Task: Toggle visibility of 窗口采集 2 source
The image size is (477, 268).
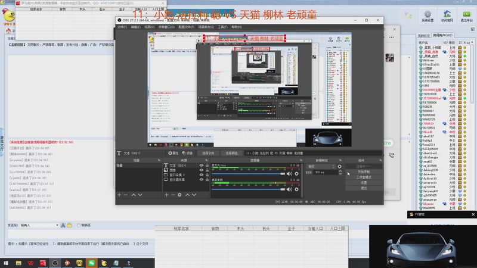Action: tap(202, 175)
